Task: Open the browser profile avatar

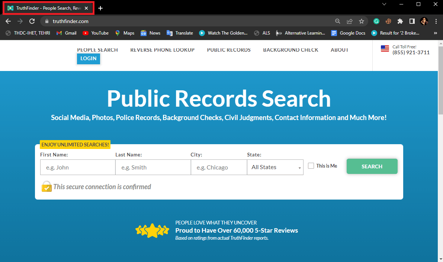Action: (424, 21)
